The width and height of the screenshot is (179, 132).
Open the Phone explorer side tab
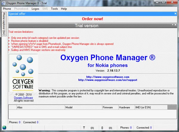tap(4, 24)
